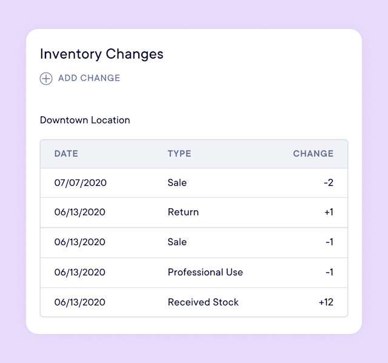Click the CHANGE column header
Screen dimensions: 388x363
point(313,154)
